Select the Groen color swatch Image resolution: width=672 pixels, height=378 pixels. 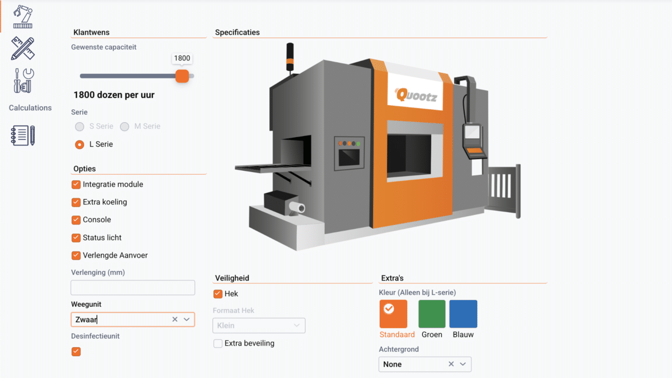(432, 314)
